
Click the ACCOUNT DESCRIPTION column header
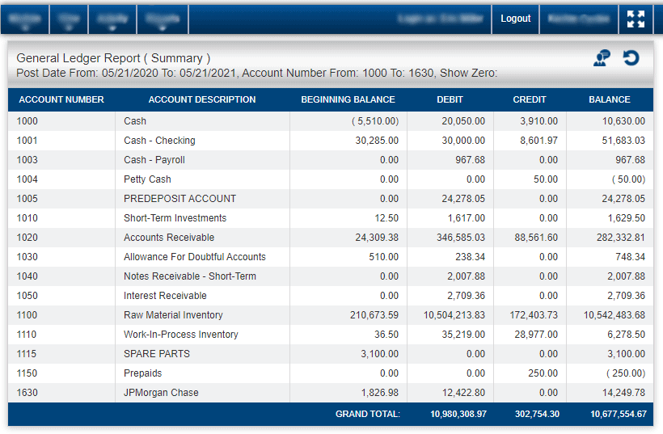coord(202,99)
